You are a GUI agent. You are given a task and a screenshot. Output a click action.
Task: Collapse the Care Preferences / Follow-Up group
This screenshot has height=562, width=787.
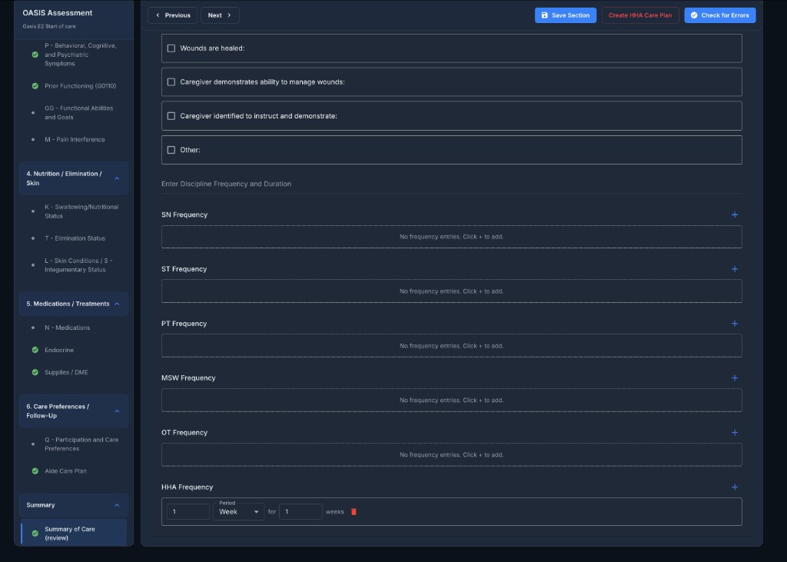pos(117,411)
